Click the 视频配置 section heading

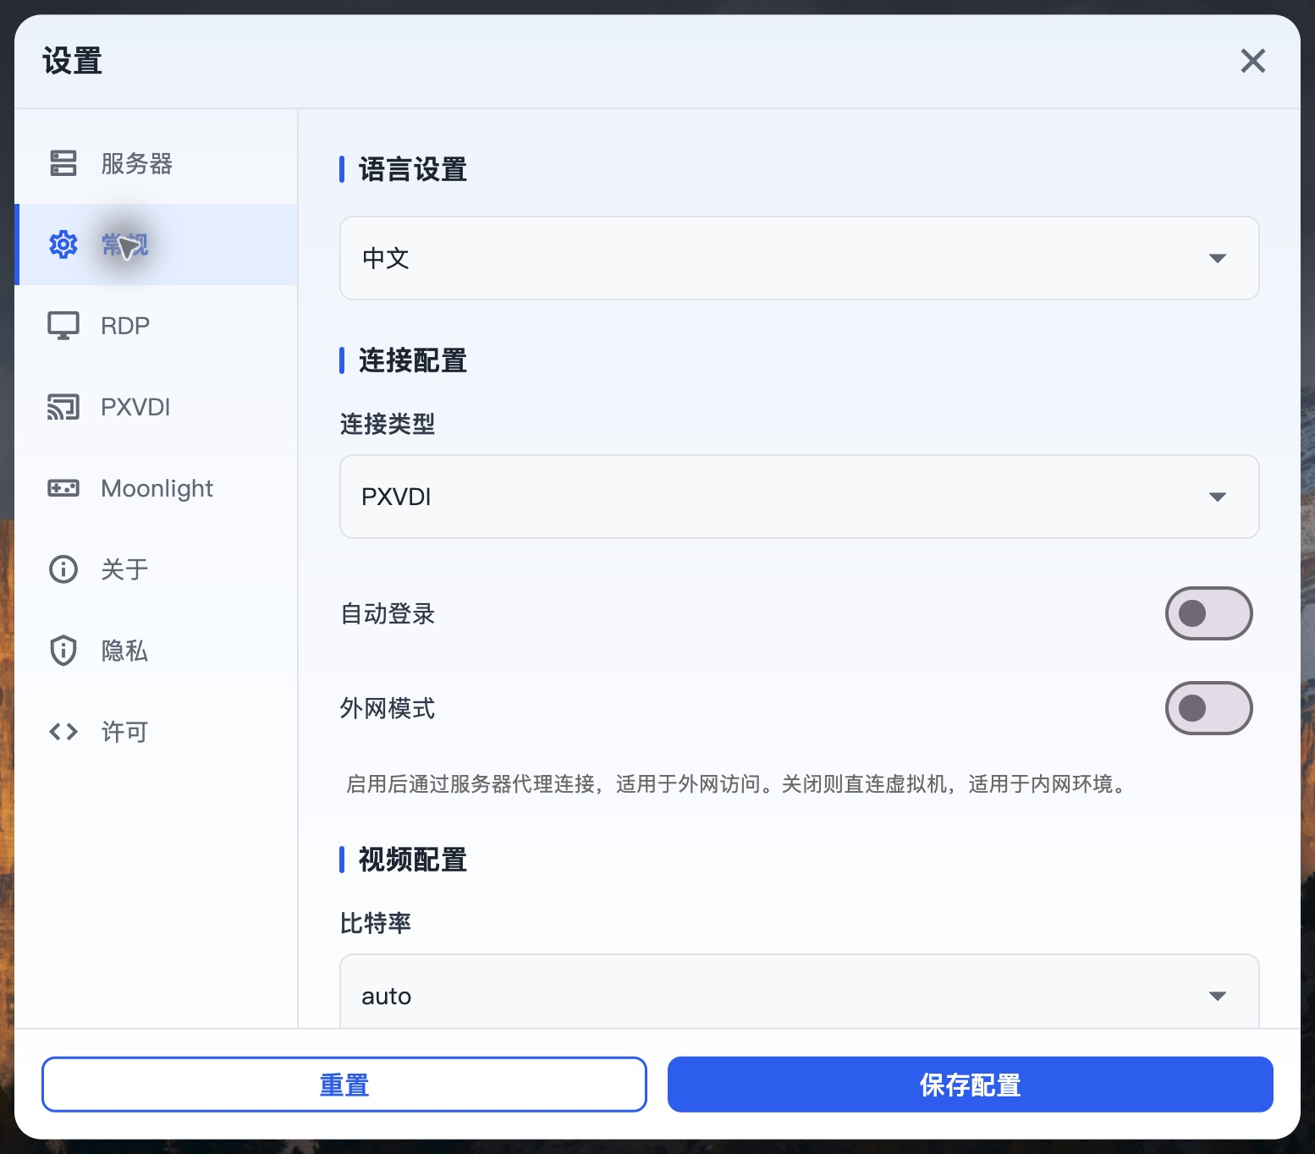pyautogui.click(x=413, y=860)
